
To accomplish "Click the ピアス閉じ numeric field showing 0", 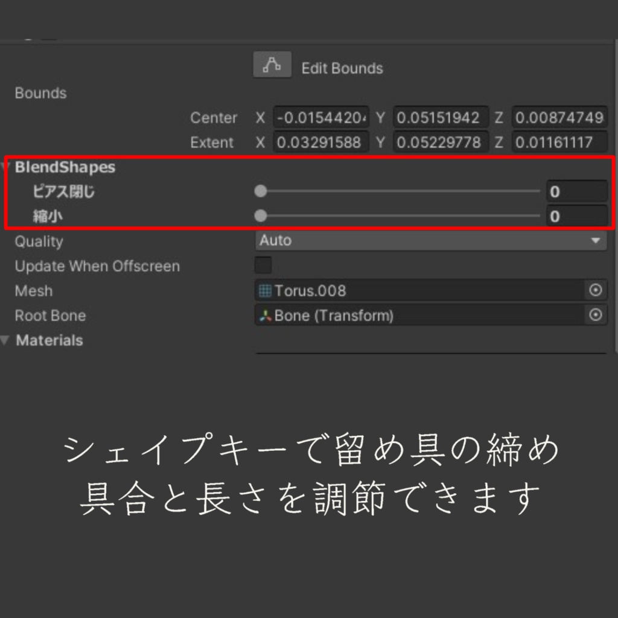I will [576, 191].
